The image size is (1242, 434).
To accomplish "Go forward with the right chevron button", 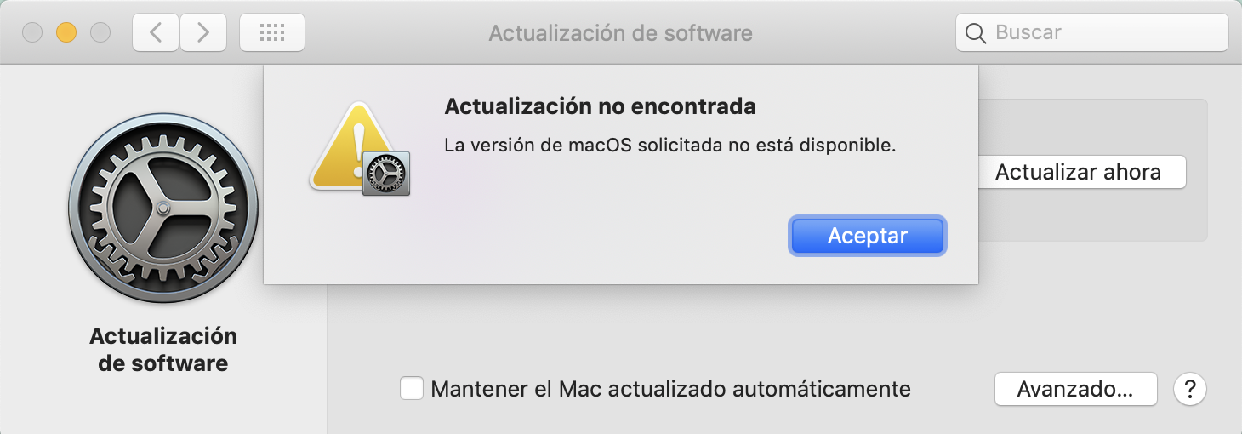I will [202, 33].
